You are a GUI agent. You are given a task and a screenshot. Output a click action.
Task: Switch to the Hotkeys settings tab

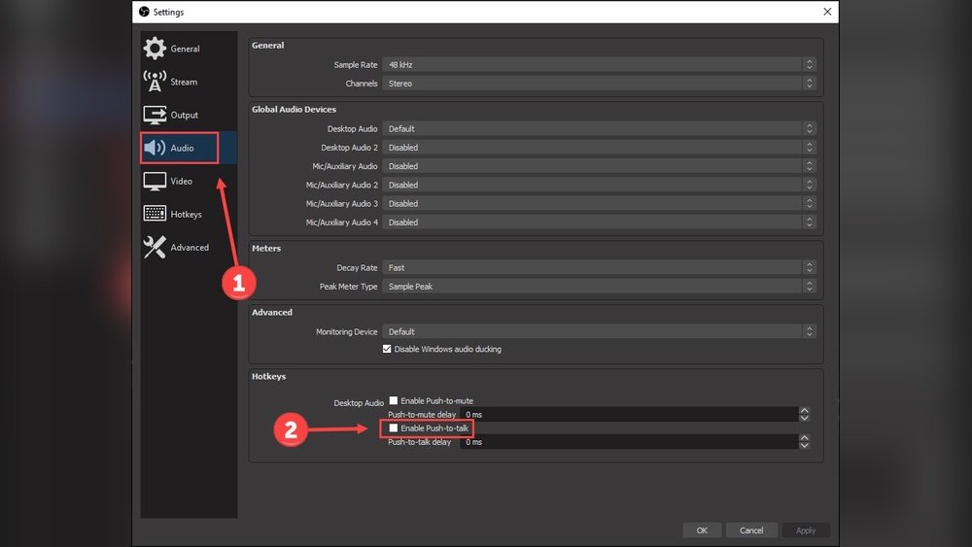click(x=189, y=214)
